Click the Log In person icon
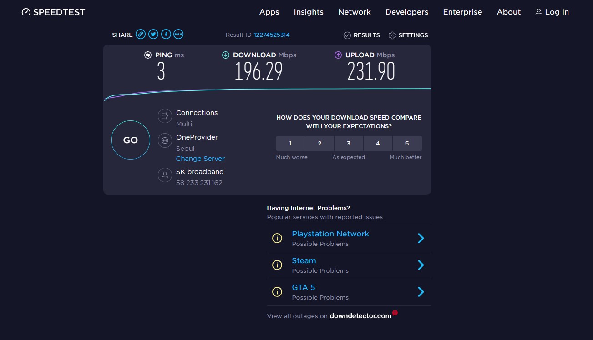The image size is (593, 340). 539,12
